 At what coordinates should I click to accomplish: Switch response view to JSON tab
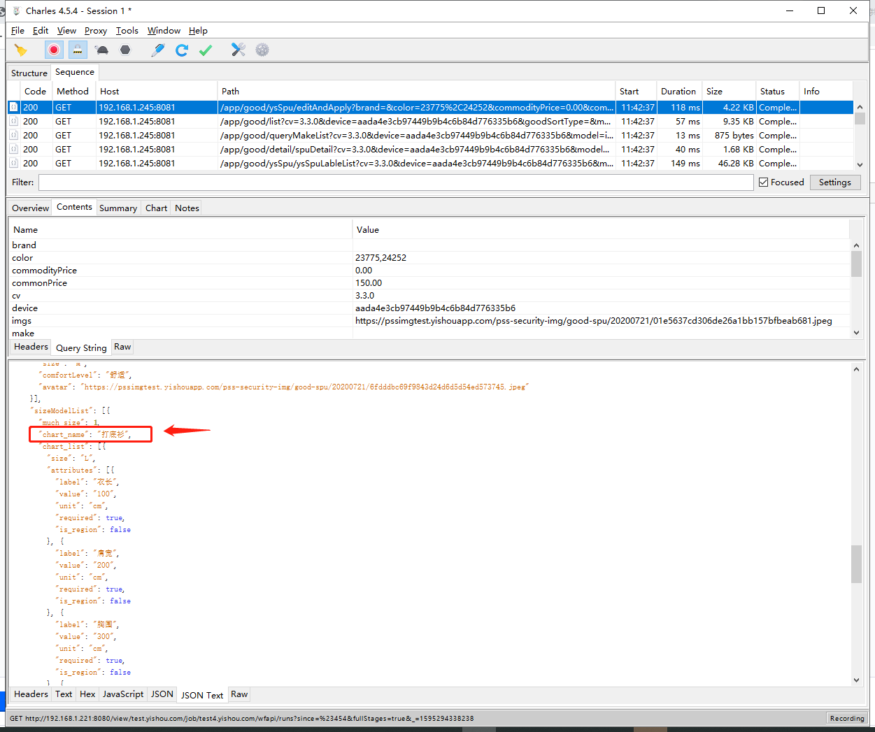tap(162, 694)
